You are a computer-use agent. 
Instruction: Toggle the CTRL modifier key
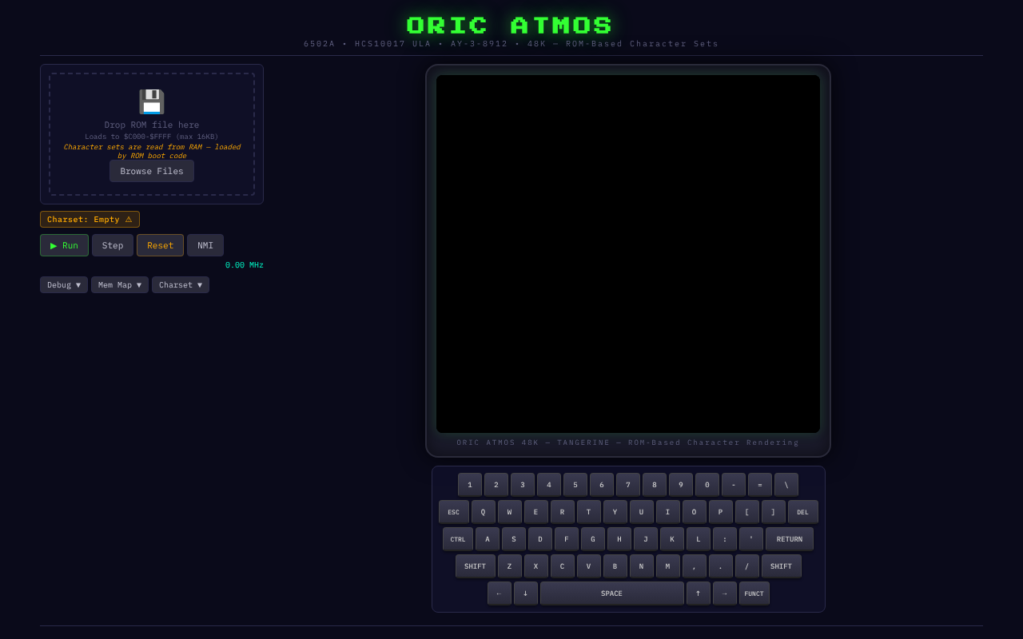tap(457, 538)
